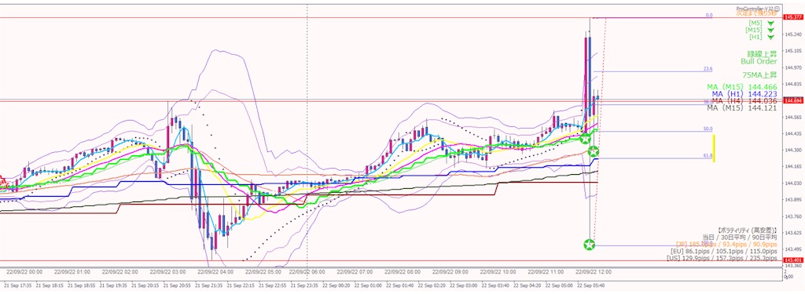Image resolution: width=805 pixels, height=294 pixels.
Task: Click the Fibonacci 23.6 level label
Action: [x=708, y=69]
